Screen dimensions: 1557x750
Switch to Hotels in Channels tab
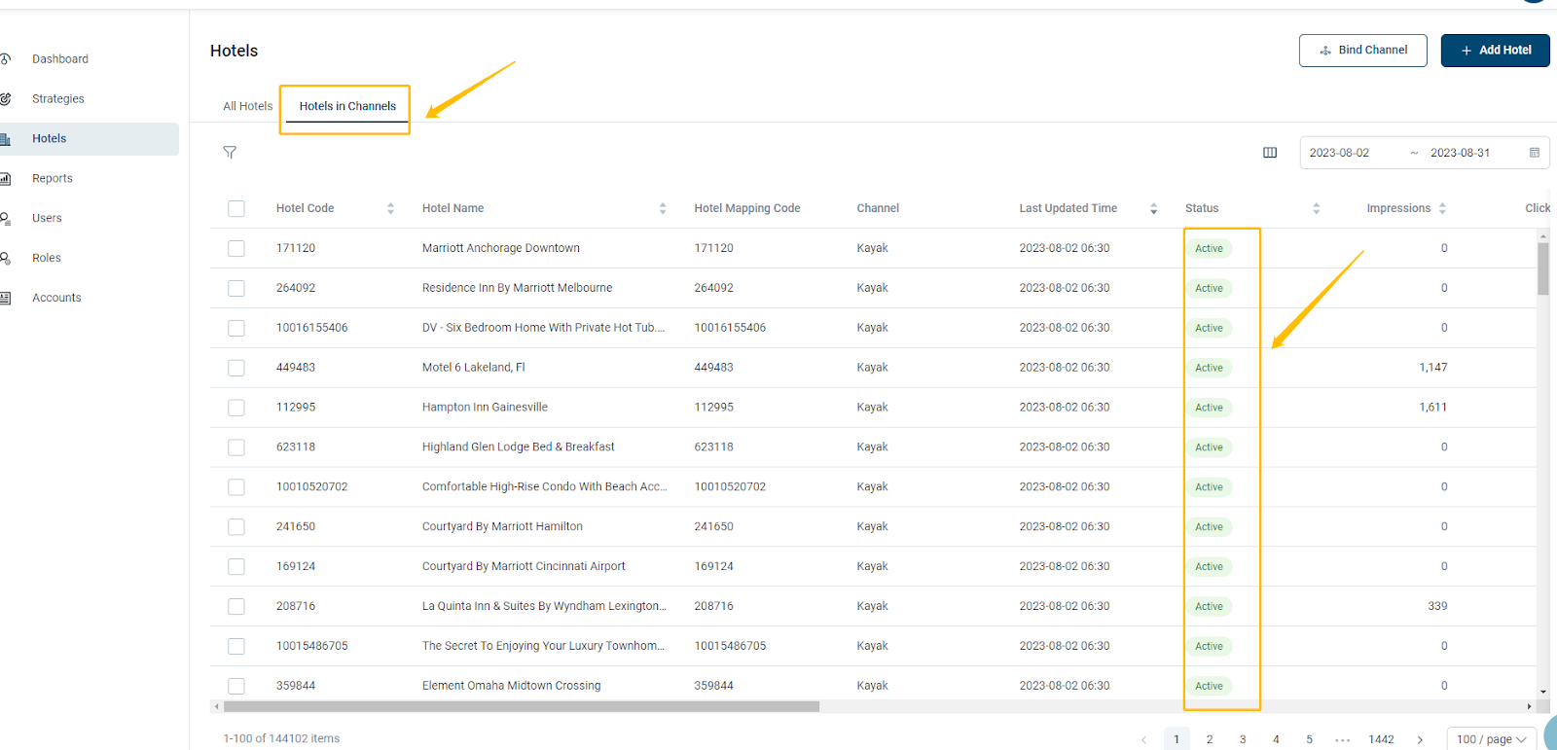coord(347,106)
